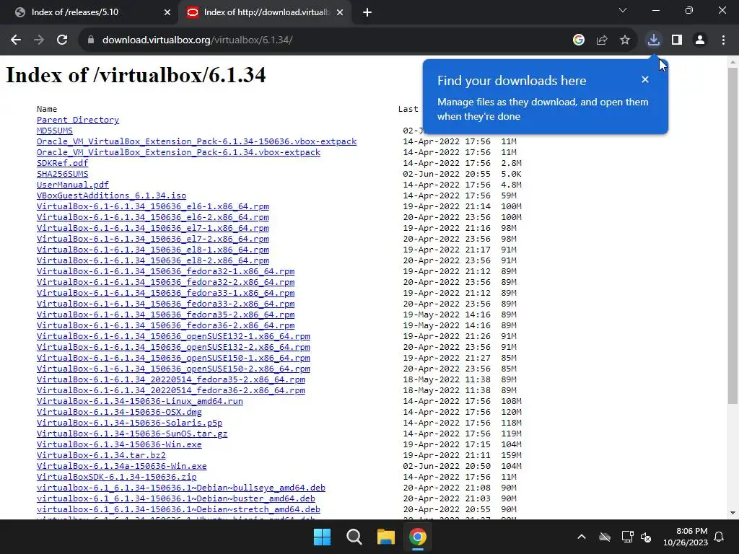739x554 pixels.
Task: Open the Chrome profile menu
Action: (x=700, y=40)
